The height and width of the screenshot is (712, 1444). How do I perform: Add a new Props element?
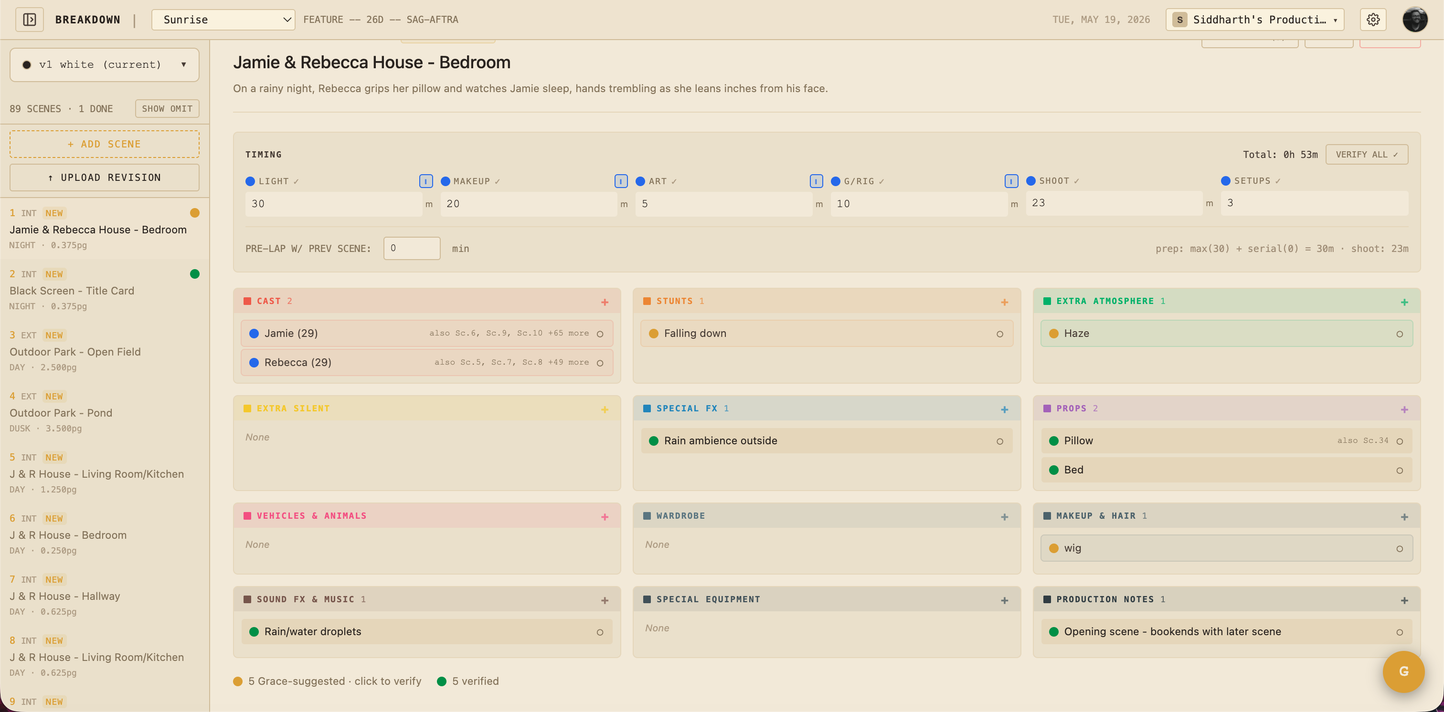point(1403,409)
